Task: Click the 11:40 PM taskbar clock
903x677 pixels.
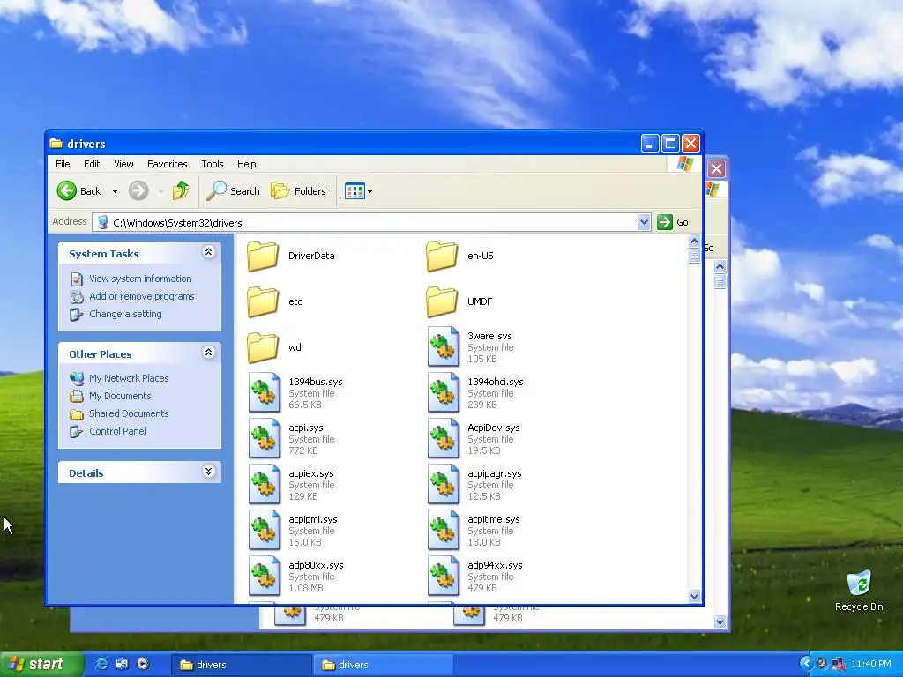Action: [870, 664]
